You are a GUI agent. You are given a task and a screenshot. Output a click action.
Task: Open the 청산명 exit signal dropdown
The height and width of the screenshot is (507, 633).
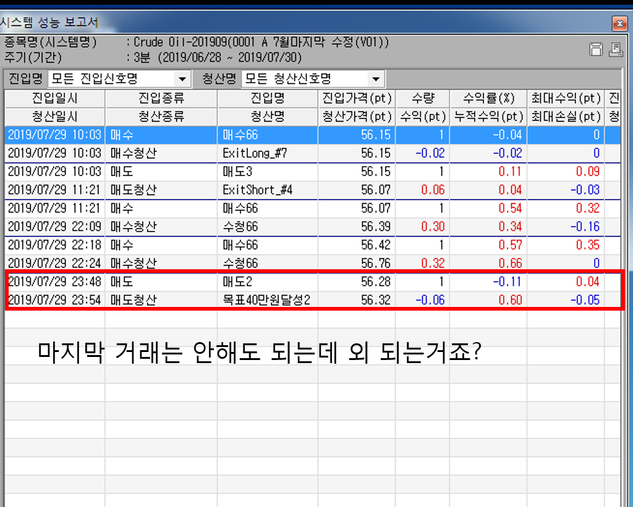(375, 79)
